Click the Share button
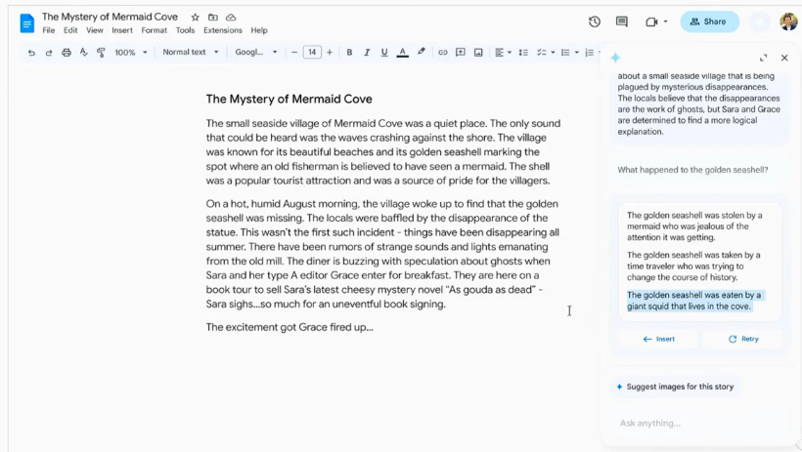802x452 pixels. click(x=709, y=21)
